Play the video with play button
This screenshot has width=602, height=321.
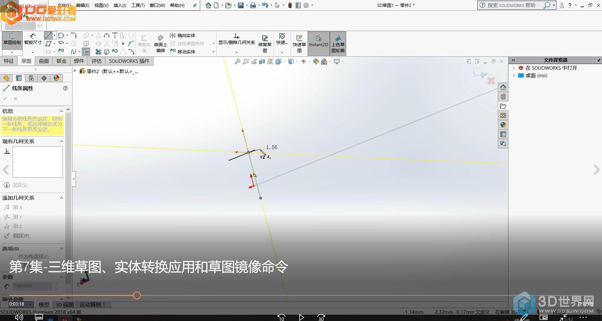point(301,317)
